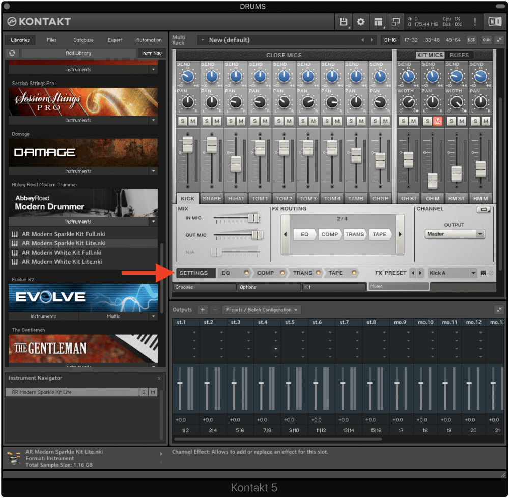Click the minimized view window icon
The image size is (509, 498).
coord(395,22)
